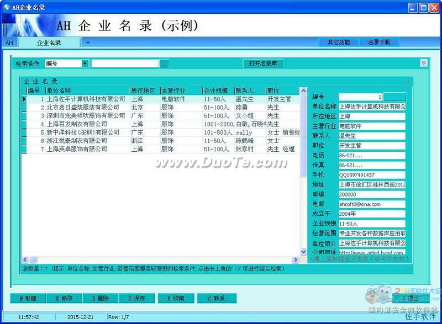This screenshot has height=324, width=442.
Task: Click the 打开名录库 button
Action: 263,63
